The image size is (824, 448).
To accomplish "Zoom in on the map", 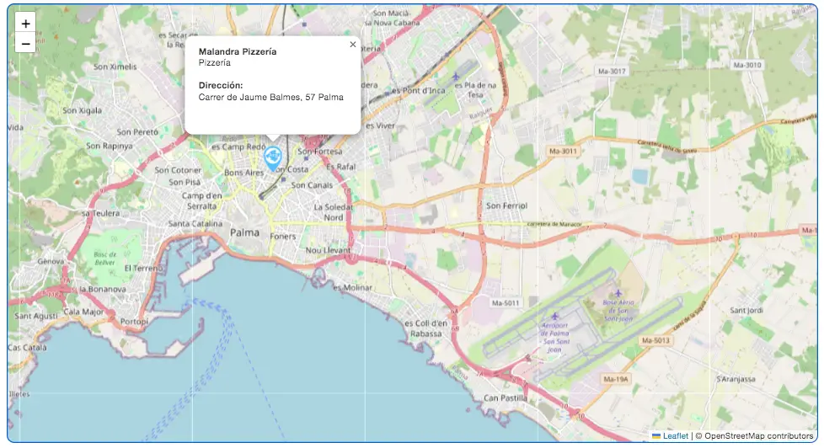I will pos(25,24).
